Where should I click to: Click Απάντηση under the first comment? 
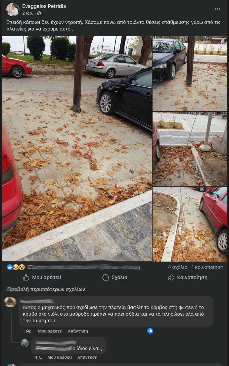coord(78,331)
